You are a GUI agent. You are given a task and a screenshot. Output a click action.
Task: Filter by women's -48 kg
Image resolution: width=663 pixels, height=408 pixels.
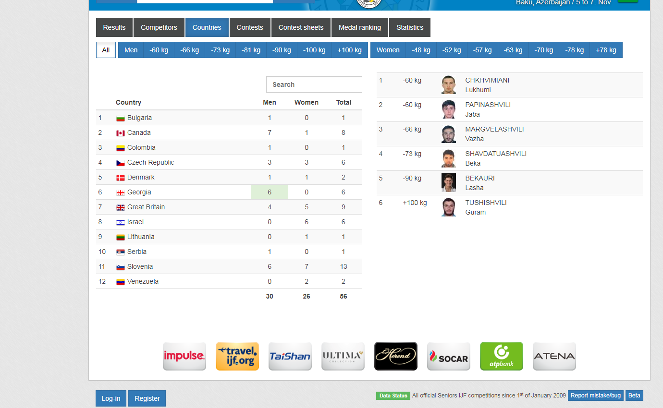pyautogui.click(x=421, y=50)
